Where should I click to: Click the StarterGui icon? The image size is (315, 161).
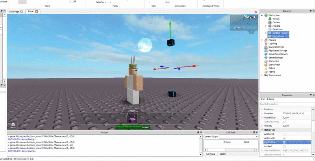(x=266, y=61)
